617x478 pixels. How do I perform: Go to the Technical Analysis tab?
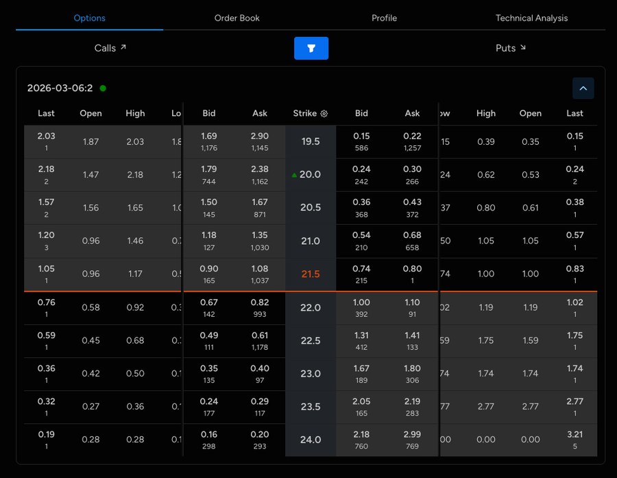click(x=531, y=18)
